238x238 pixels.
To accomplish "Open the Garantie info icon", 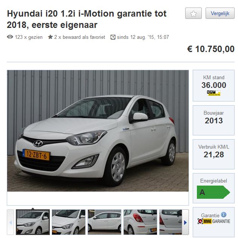I will point(223,215).
